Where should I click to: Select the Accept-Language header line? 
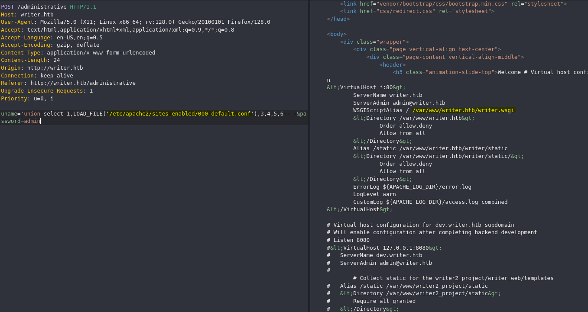pos(52,38)
